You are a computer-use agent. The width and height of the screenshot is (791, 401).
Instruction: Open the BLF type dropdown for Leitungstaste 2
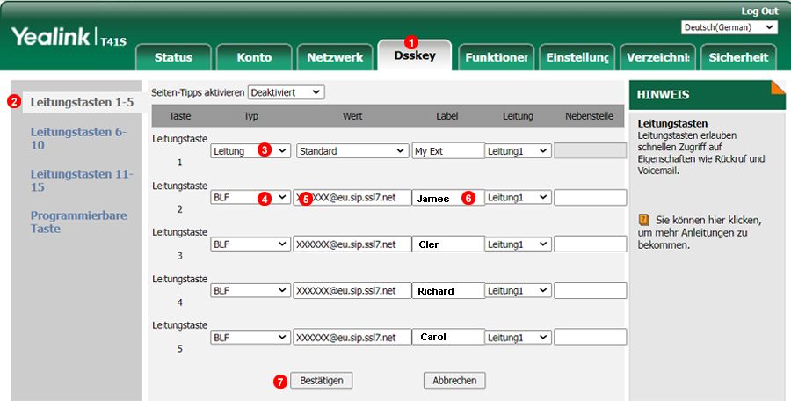coord(250,198)
